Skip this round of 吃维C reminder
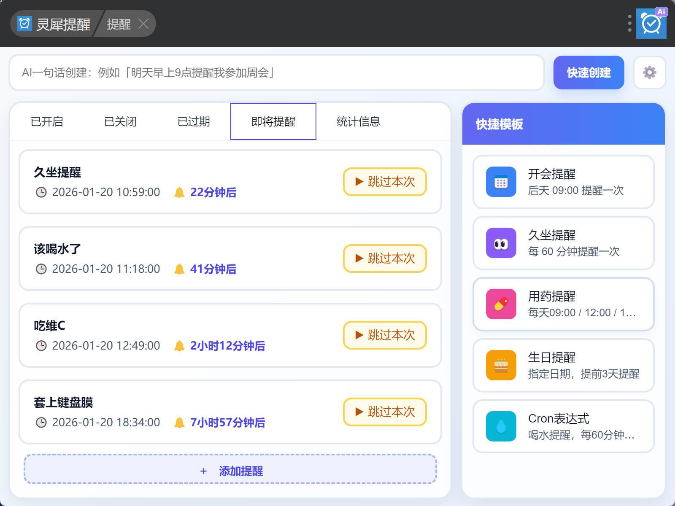 [x=385, y=335]
